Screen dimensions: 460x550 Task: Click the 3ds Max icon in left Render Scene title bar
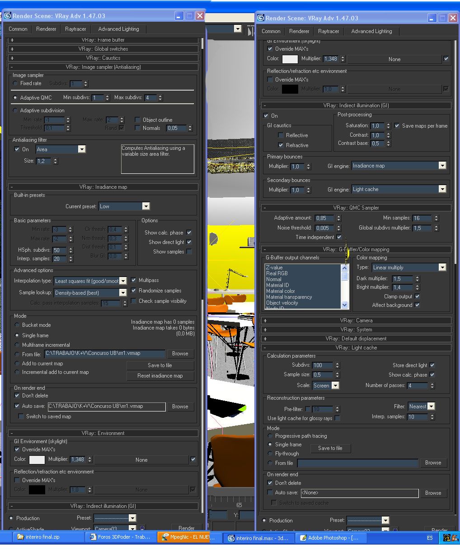tap(8, 16)
